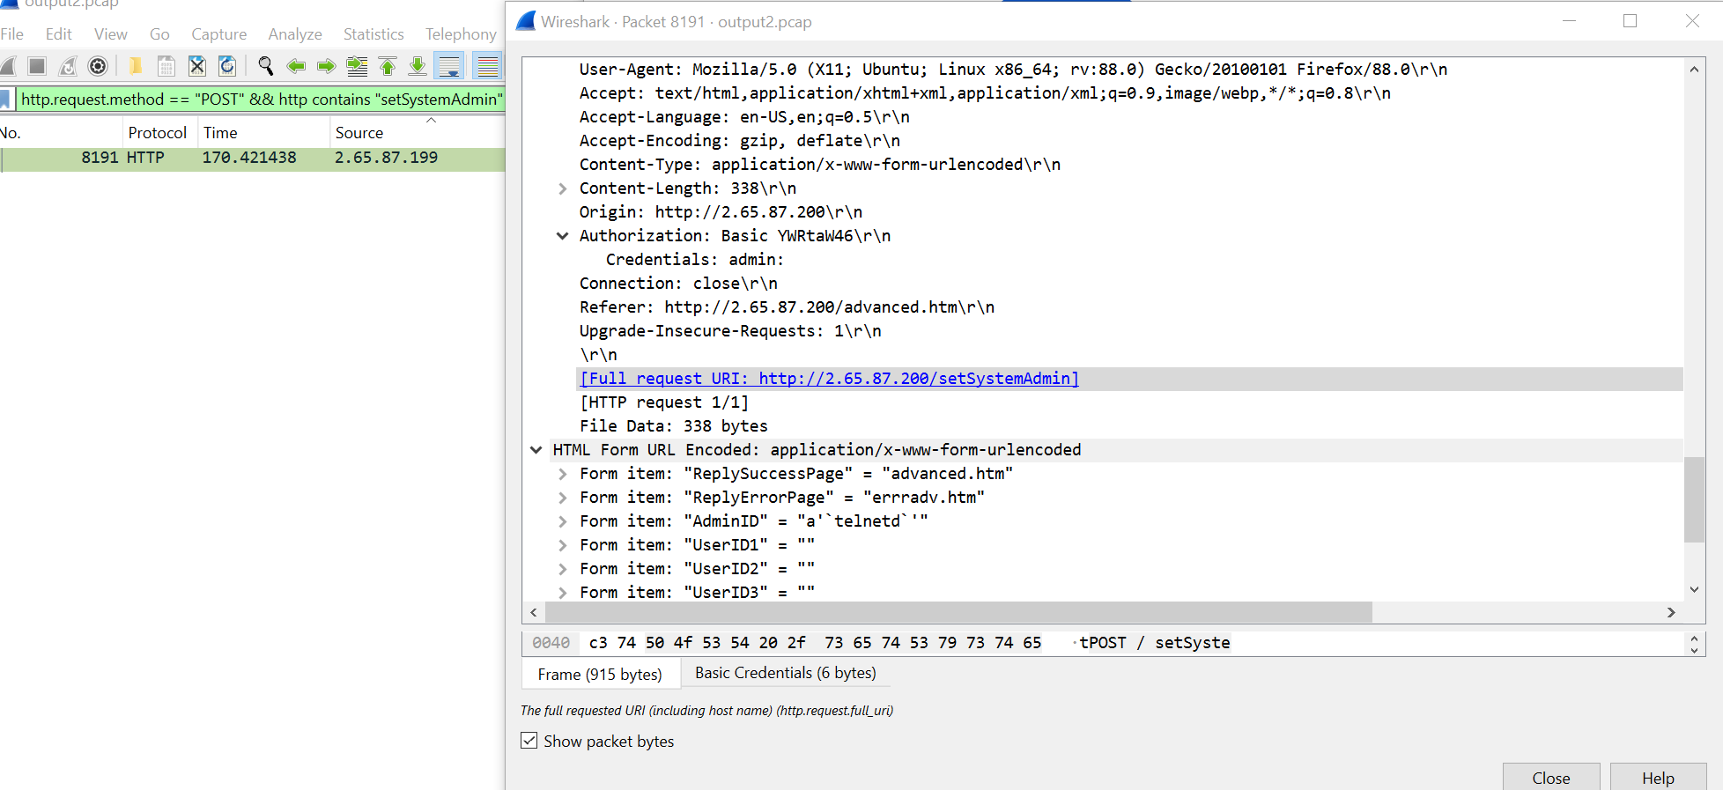Viewport: 1723px width, 790px height.
Task: Collapse the HTML Form URL Encoded section
Action: [x=536, y=450]
